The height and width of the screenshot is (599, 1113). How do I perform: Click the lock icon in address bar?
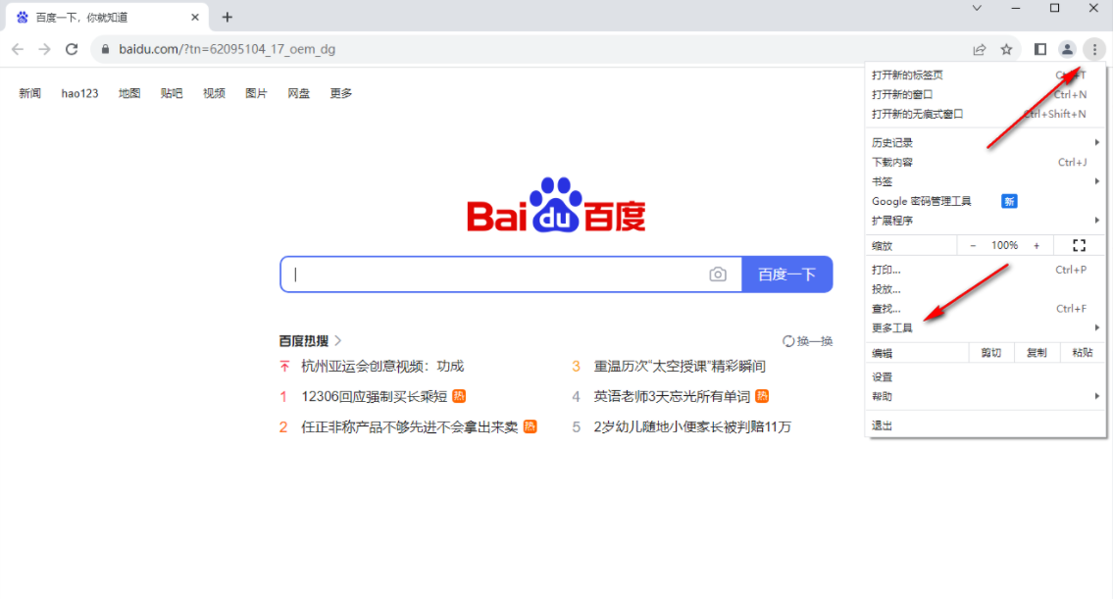[106, 49]
